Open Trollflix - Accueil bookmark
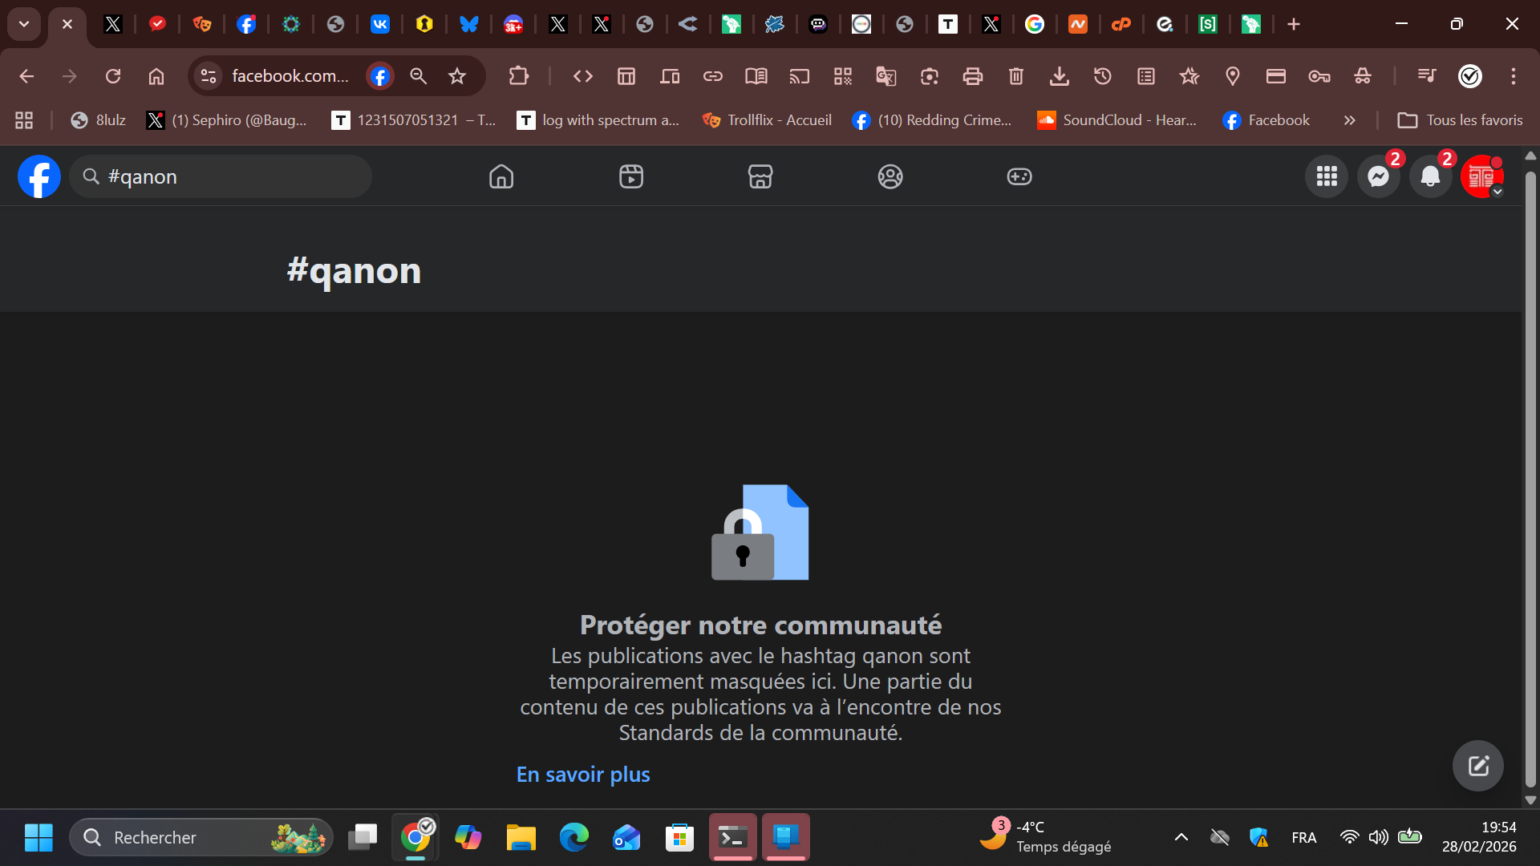The image size is (1540, 866). [x=767, y=120]
